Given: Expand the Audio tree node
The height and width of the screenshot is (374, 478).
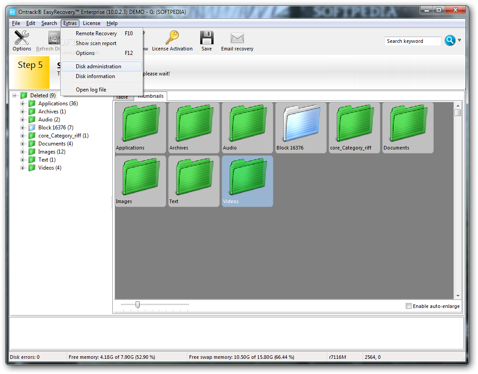Looking at the screenshot, I should [22, 120].
